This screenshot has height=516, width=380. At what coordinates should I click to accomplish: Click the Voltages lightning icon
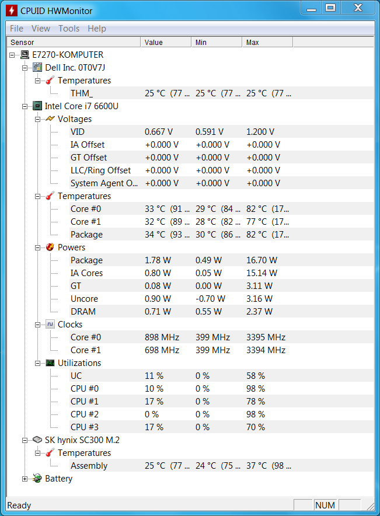50,119
